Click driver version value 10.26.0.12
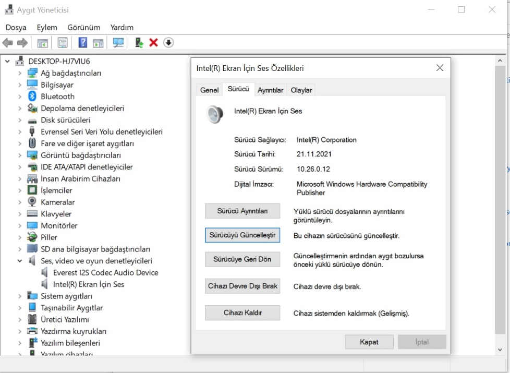This screenshot has width=510, height=373. [x=313, y=169]
